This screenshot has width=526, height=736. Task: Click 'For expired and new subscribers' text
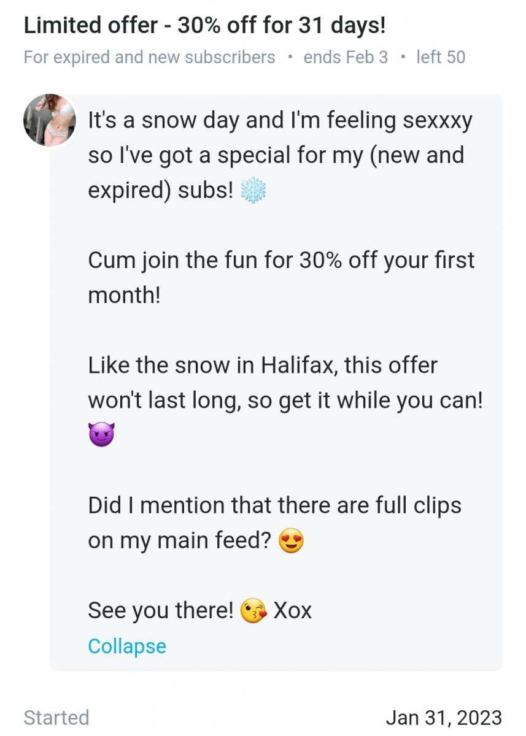149,58
